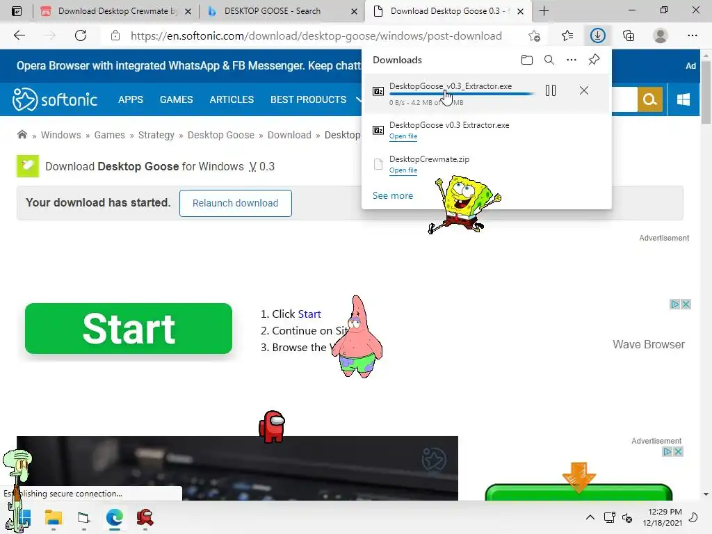
Task: Toggle the Downloads toolbar button
Action: pos(597,35)
